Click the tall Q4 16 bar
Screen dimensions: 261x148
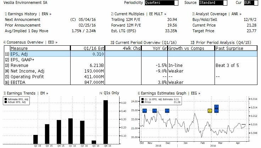[106, 122]
